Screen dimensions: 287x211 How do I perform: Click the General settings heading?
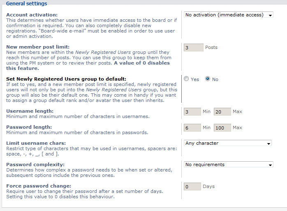click(x=26, y=4)
